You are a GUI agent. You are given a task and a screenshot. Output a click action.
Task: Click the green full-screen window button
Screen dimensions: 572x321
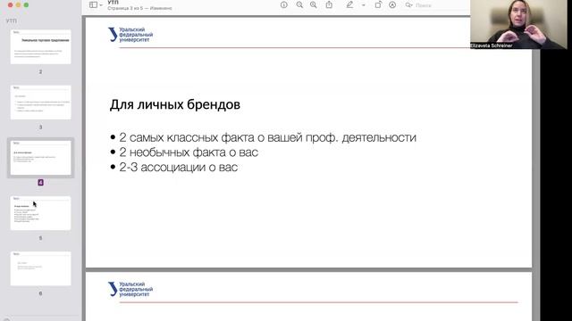26,4
